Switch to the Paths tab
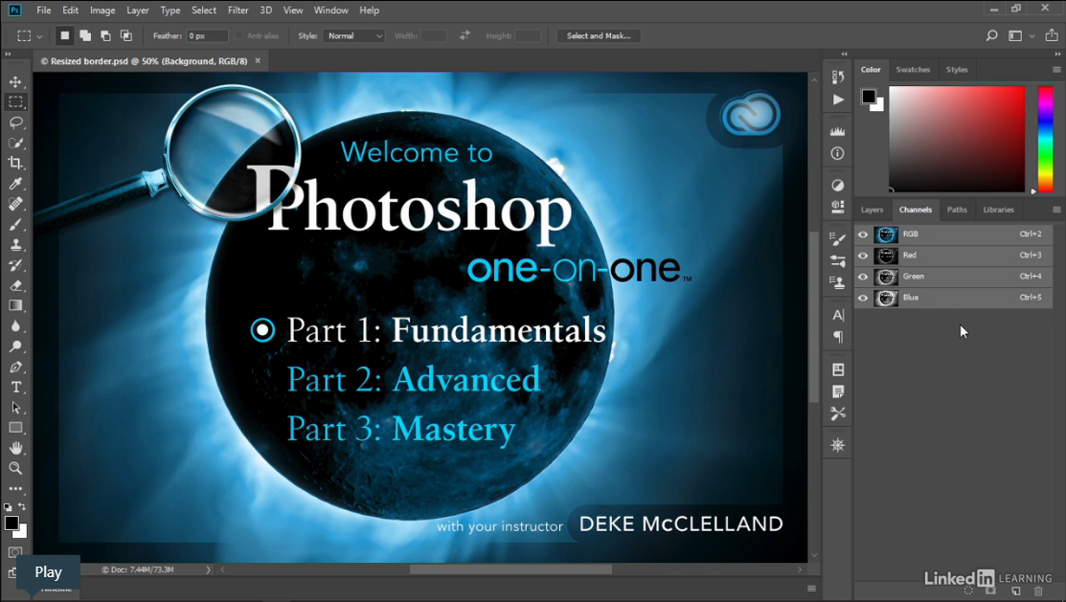 point(957,210)
